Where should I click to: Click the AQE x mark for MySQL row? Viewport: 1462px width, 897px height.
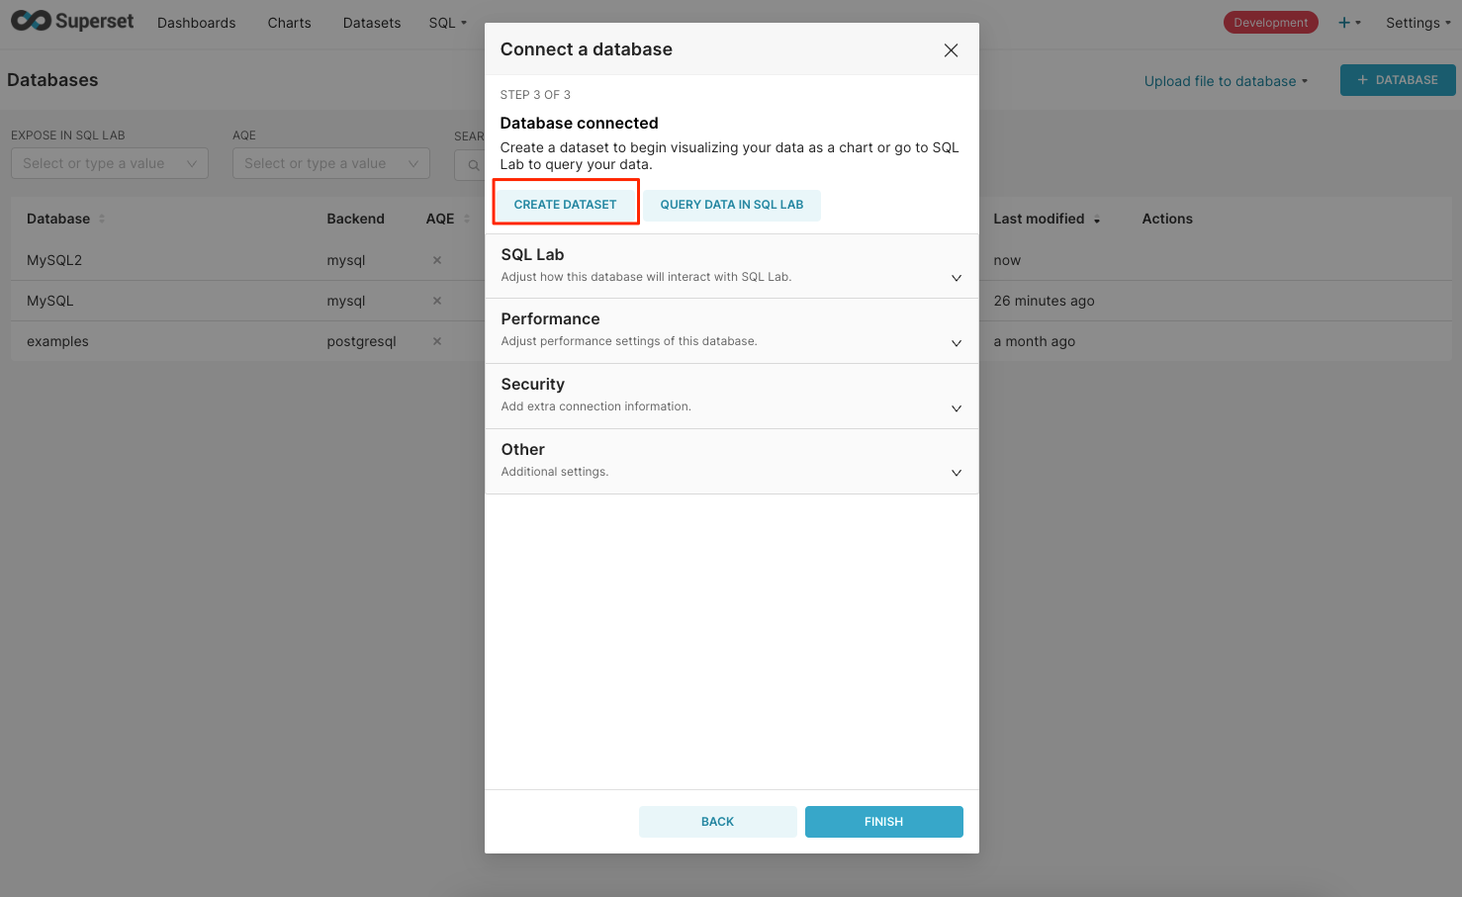pos(437,301)
